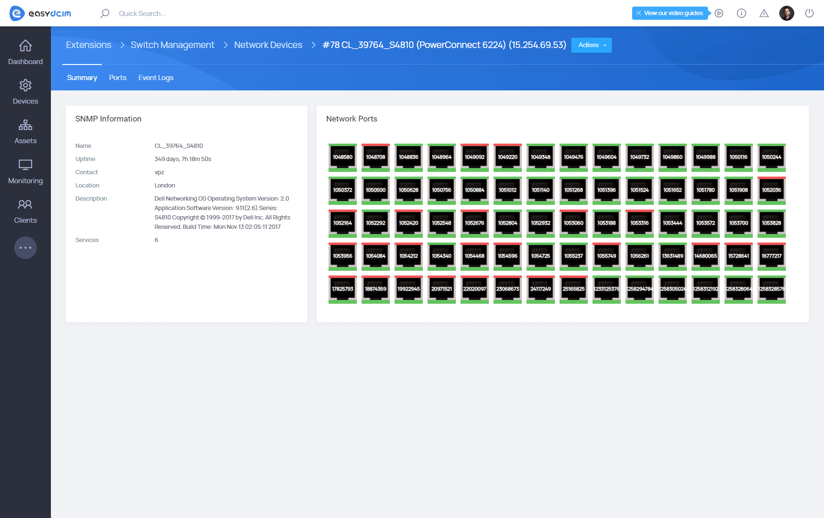The width and height of the screenshot is (824, 518).
Task: Select network port 1053572
Action: [706, 223]
